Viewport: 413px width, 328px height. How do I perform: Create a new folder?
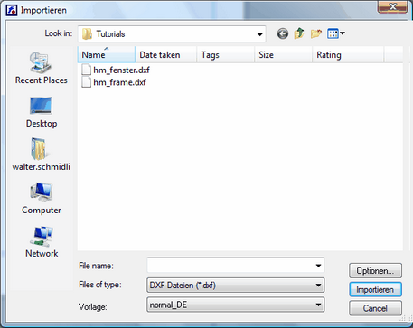tap(316, 33)
